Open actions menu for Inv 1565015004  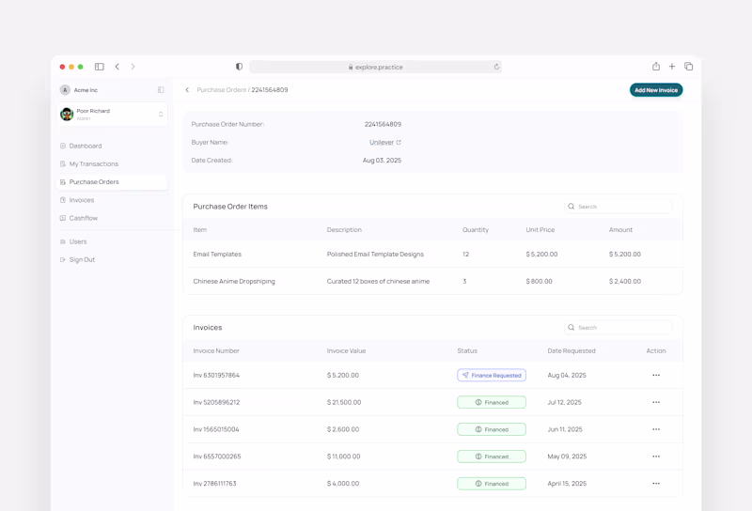tap(655, 429)
